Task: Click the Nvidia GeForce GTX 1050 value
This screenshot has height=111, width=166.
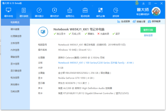Action: coord(76,78)
